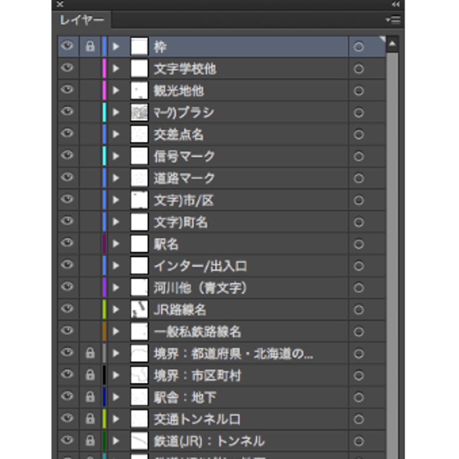Screen dimensions: 459x459
Task: Click target circle of JR路線名 layer
Action: tap(359, 310)
